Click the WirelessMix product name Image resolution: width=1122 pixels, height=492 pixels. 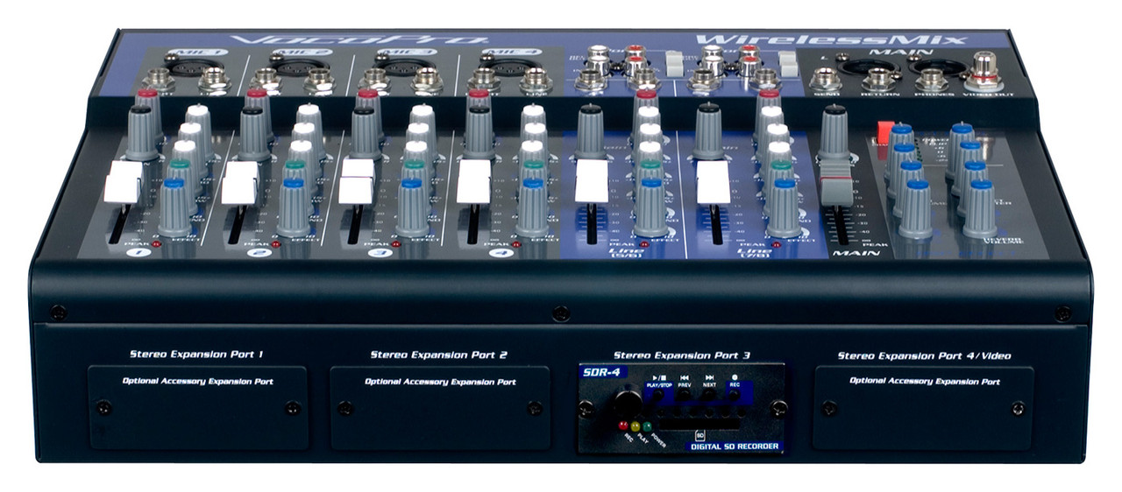831,38
